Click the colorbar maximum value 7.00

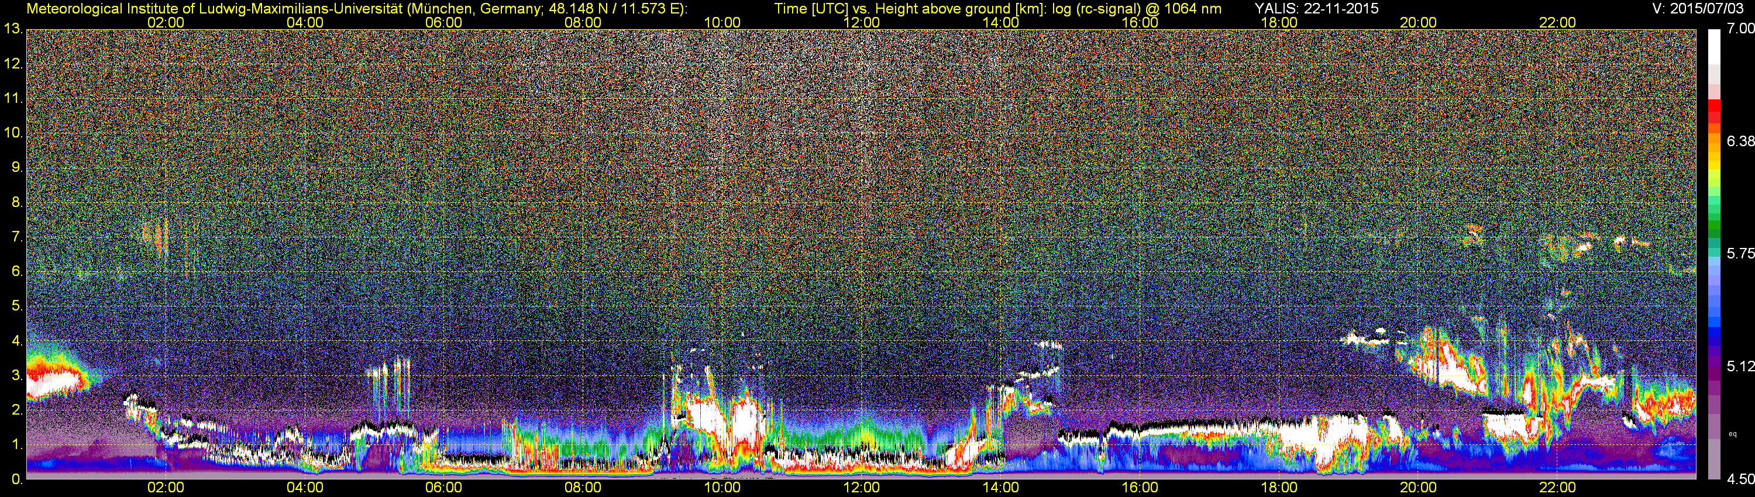pyautogui.click(x=1740, y=29)
